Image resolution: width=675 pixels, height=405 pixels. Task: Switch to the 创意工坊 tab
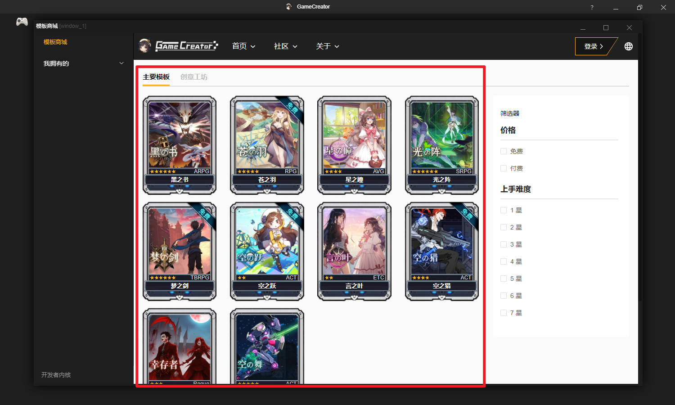tap(194, 77)
